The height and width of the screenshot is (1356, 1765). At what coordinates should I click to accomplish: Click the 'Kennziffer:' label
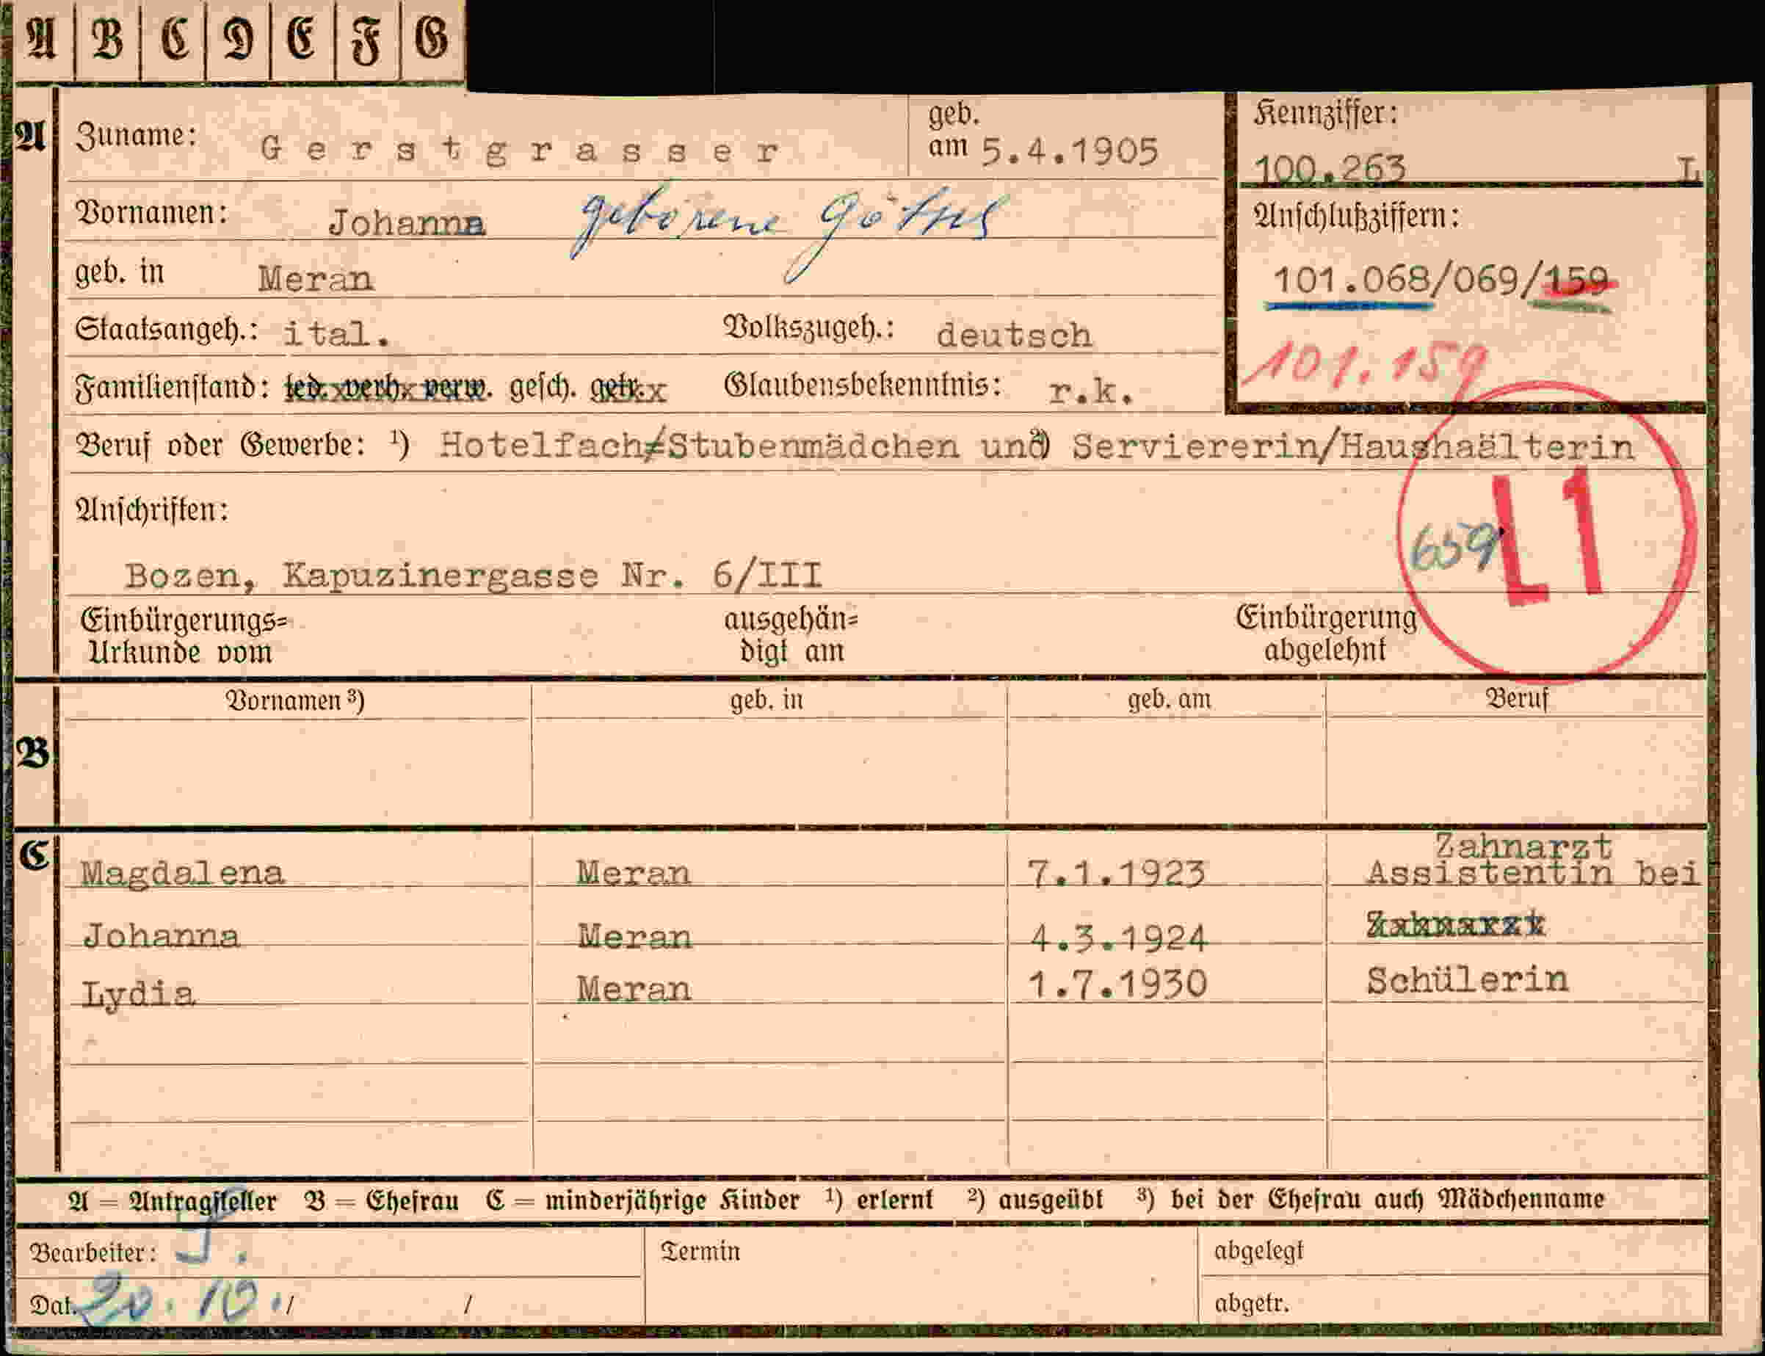click(1325, 114)
